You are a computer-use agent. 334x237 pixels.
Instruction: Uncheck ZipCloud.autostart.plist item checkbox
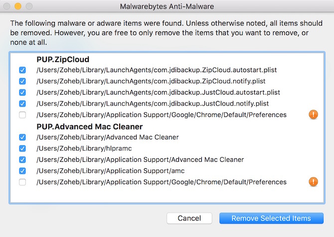click(x=22, y=70)
